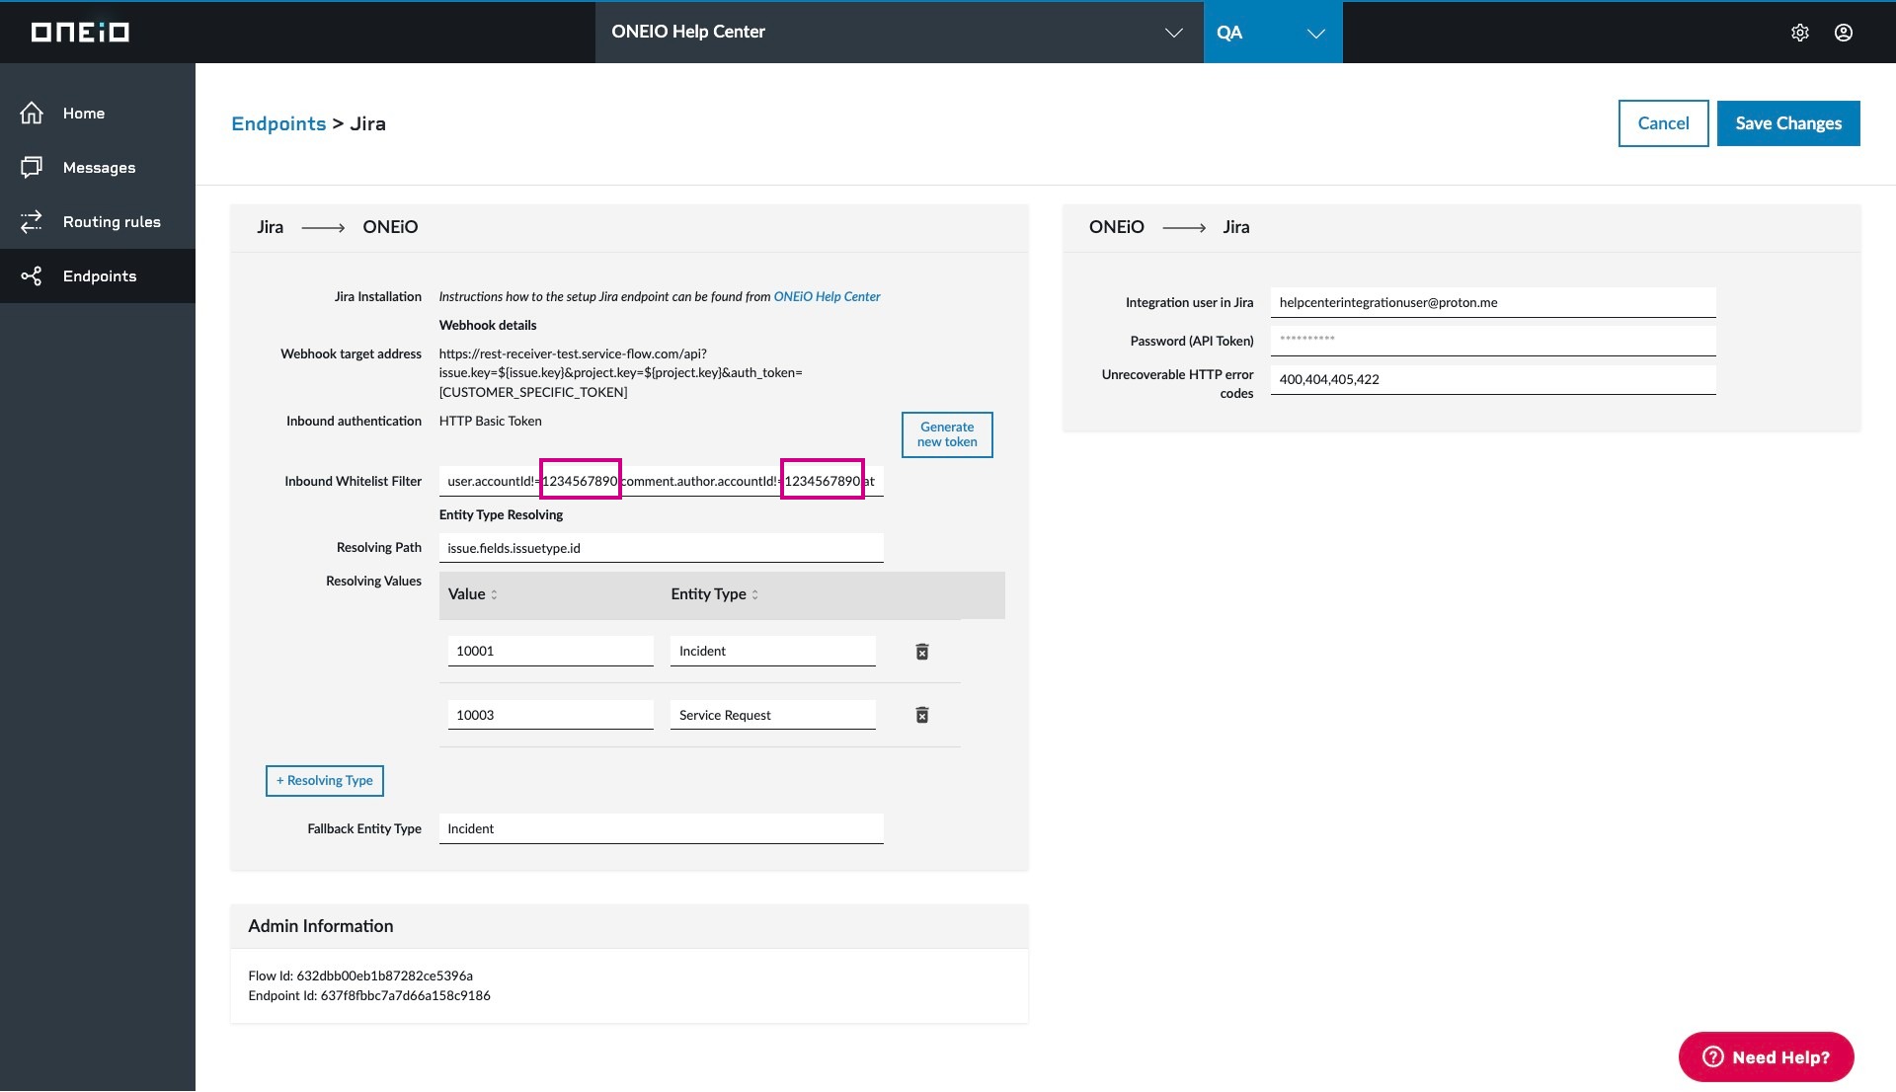
Task: Edit the Incident entity type field
Action: pyautogui.click(x=772, y=651)
